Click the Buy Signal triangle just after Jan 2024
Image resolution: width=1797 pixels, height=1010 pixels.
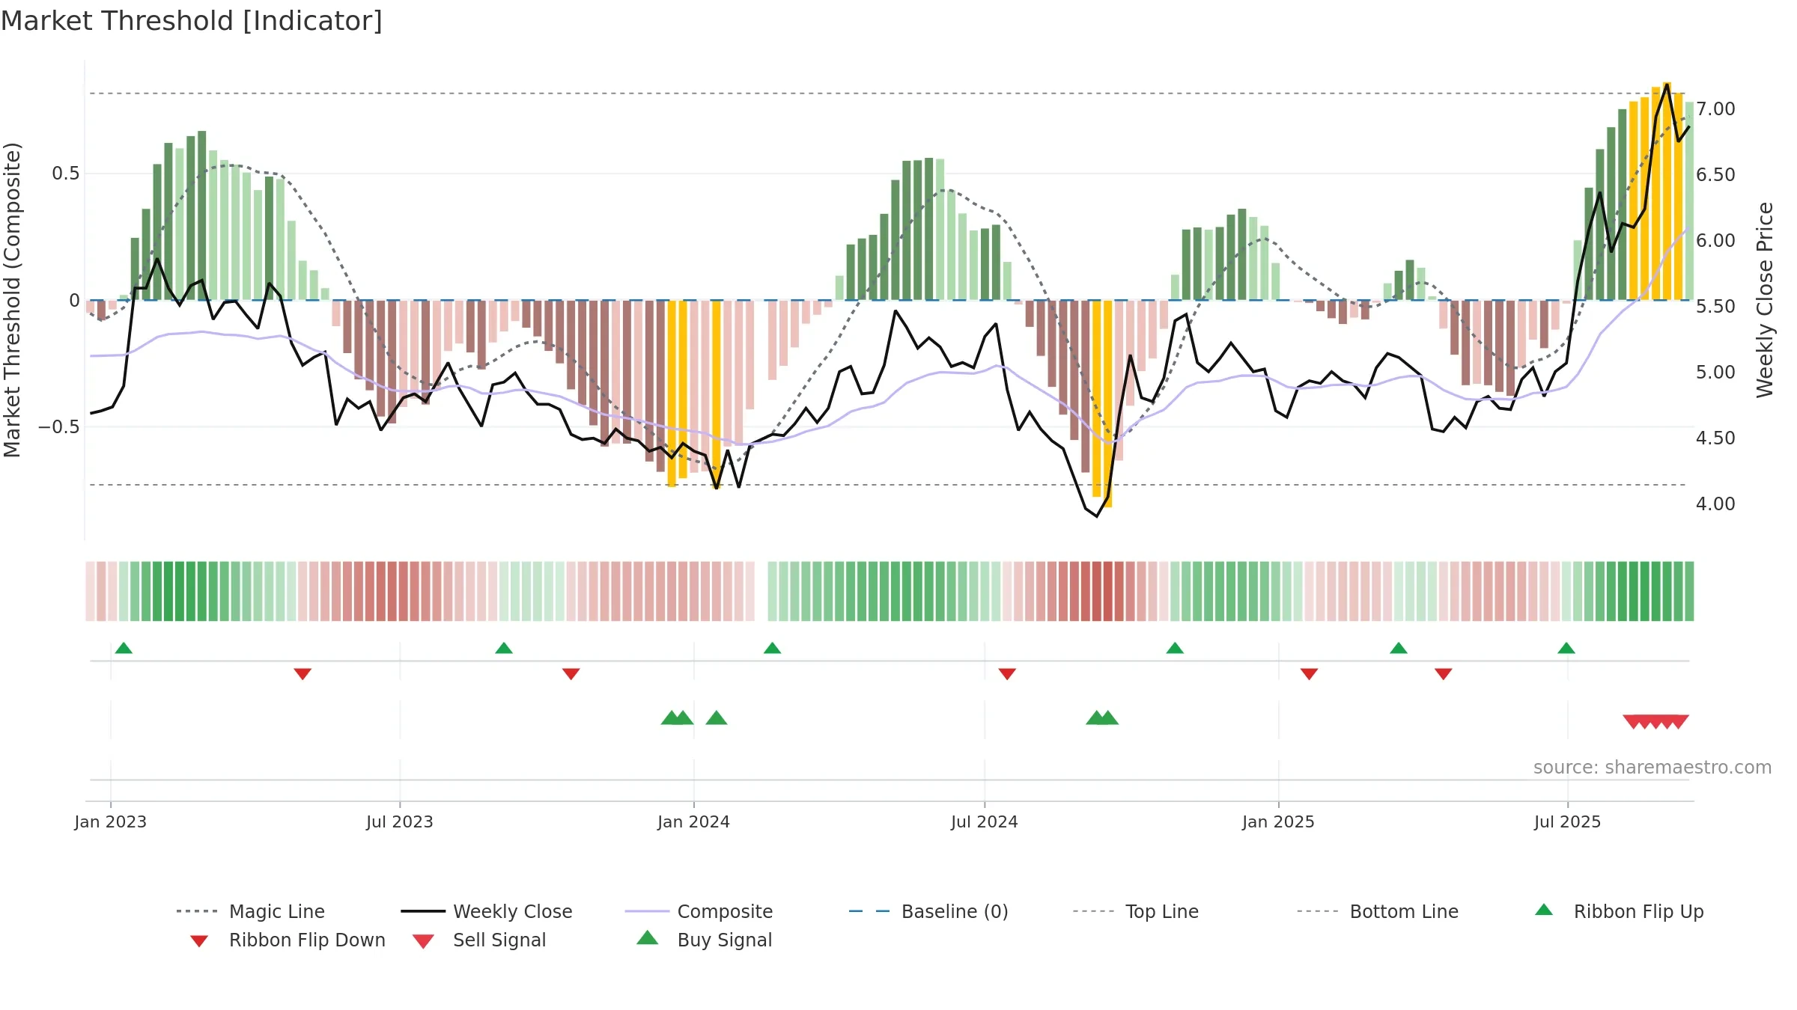point(717,718)
